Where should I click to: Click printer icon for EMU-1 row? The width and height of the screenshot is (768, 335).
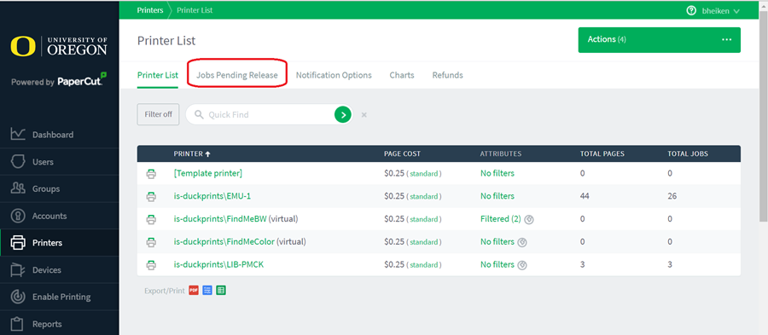151,197
